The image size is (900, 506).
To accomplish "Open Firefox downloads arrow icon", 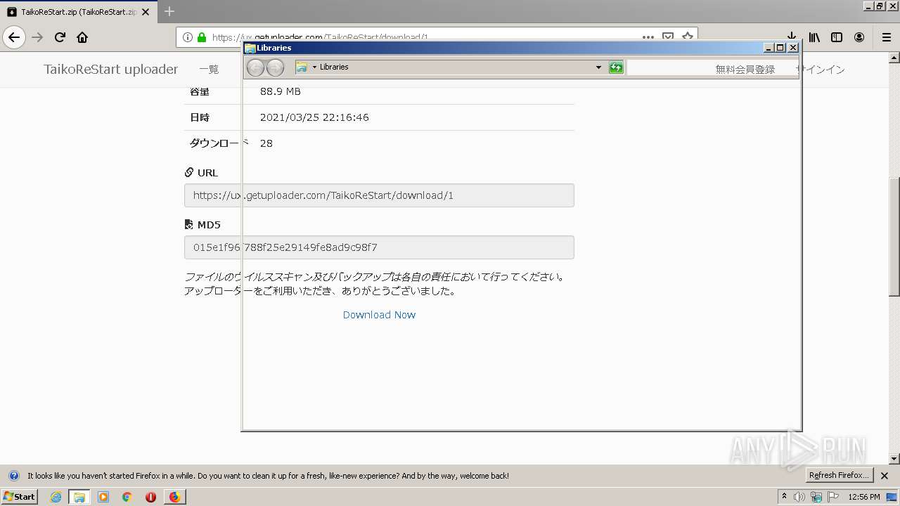I will click(791, 37).
